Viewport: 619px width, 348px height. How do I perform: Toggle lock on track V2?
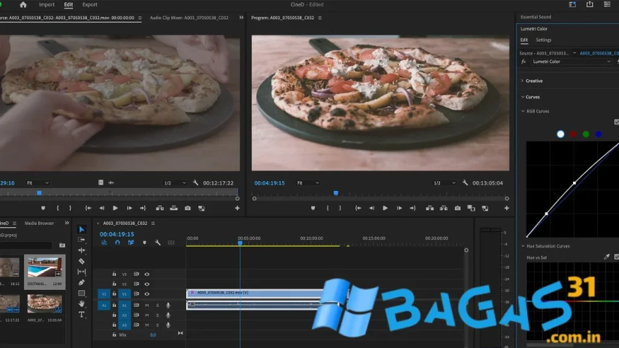click(114, 284)
